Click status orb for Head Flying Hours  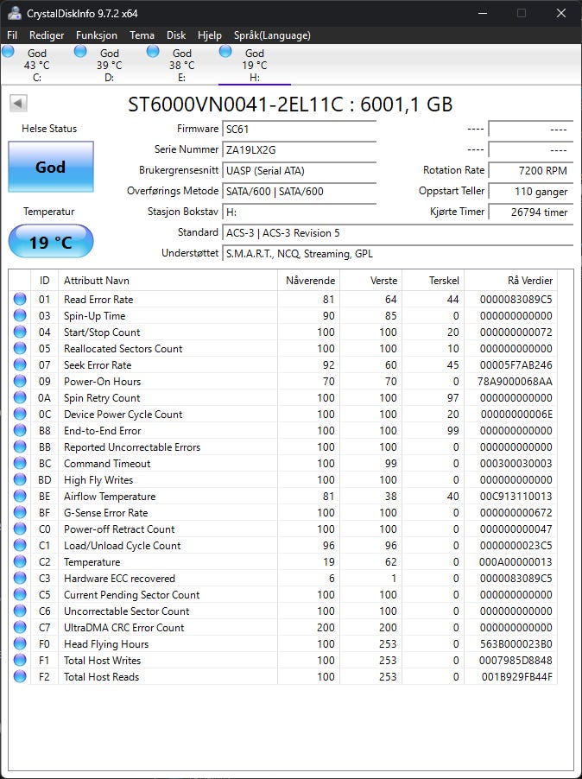[20, 643]
